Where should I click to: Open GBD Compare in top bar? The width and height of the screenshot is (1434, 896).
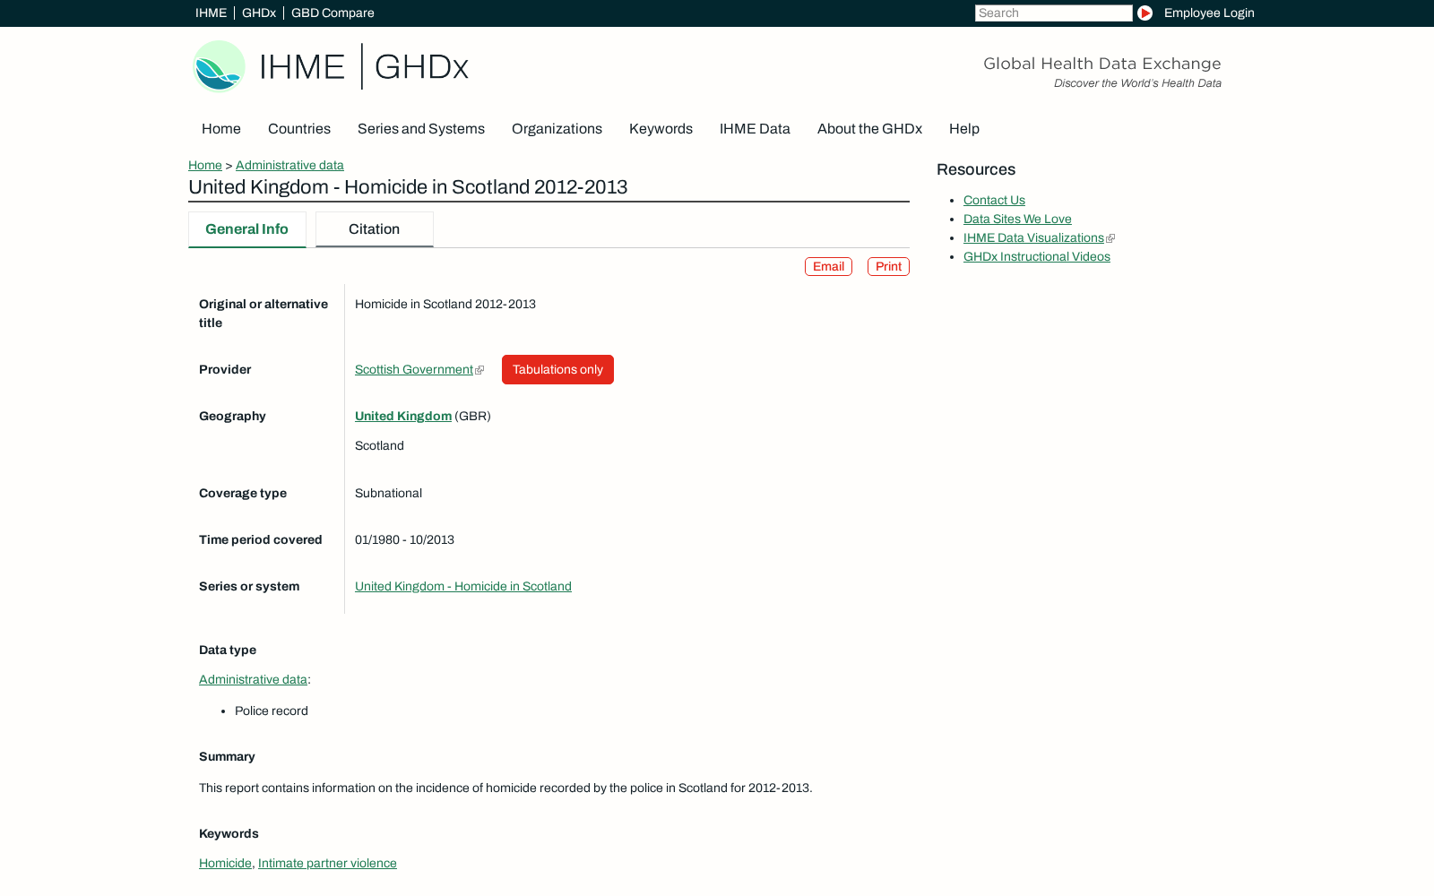[333, 13]
